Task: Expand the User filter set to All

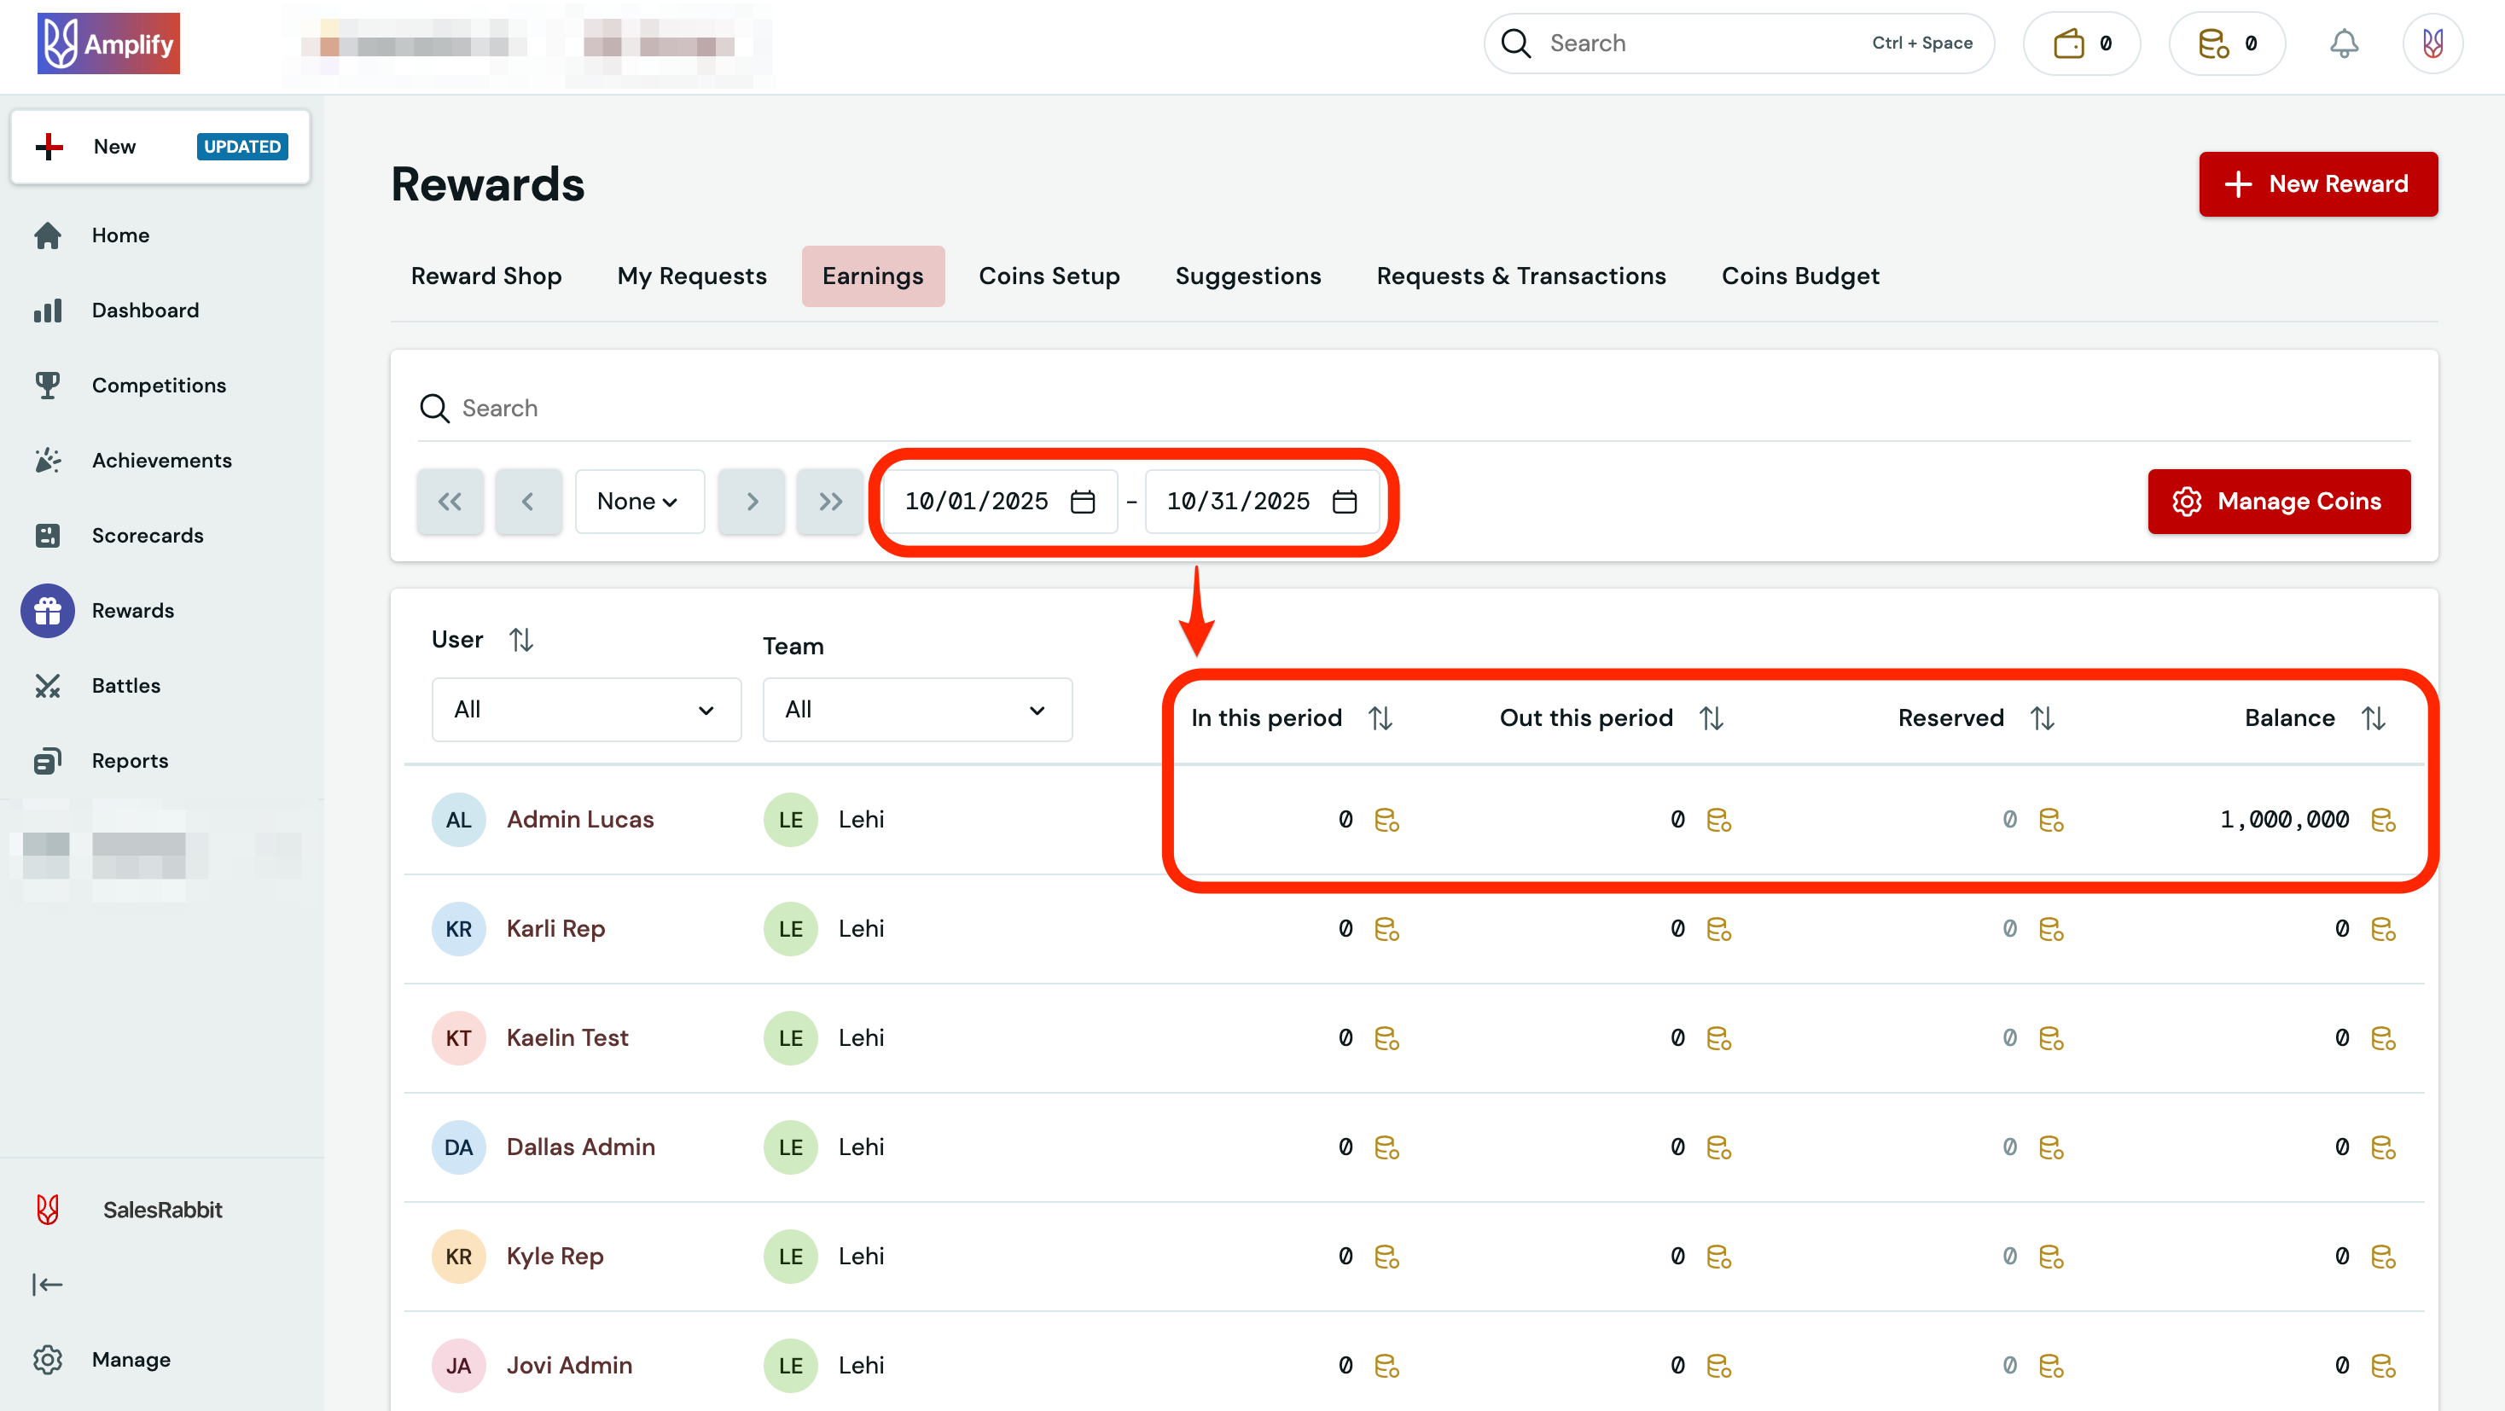Action: [585, 709]
